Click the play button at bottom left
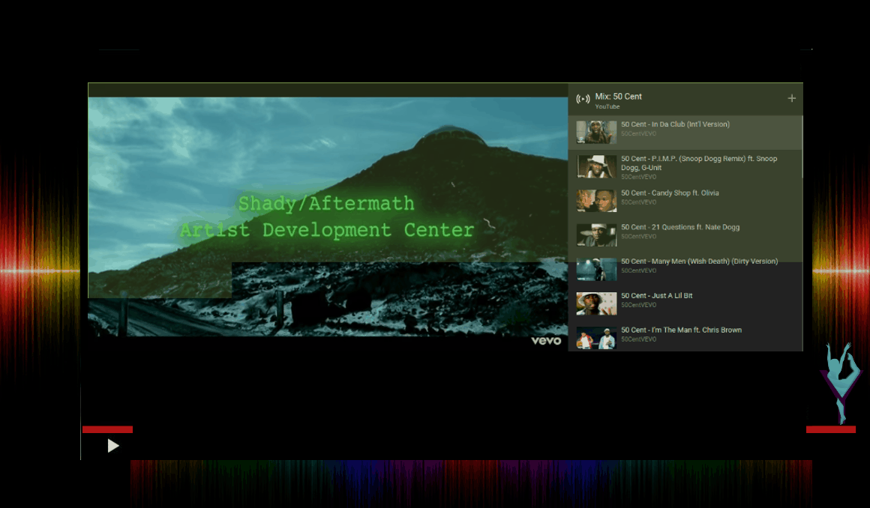 (113, 446)
